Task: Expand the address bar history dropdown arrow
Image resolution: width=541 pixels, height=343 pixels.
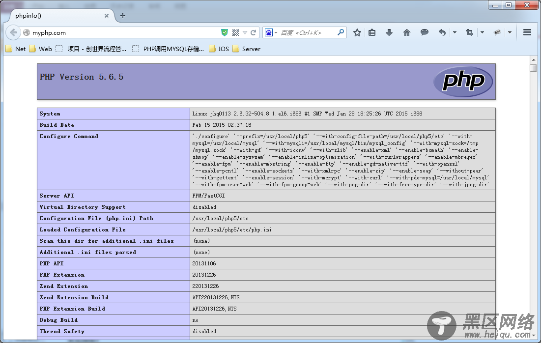Action: click(x=245, y=32)
